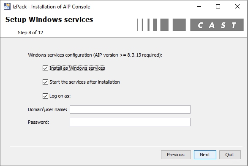Uncheck Install as Windows services checkbox
This screenshot has height=166, width=248.
tap(45, 68)
